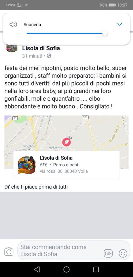Tap the public globe privacy icon
Screen dimensions: 133x277
click(x=49, y=56)
